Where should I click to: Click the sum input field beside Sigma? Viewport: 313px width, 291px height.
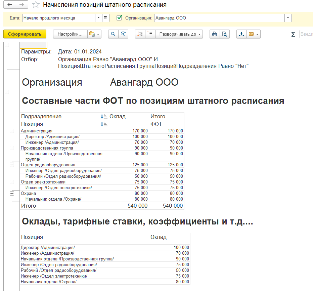(306, 34)
